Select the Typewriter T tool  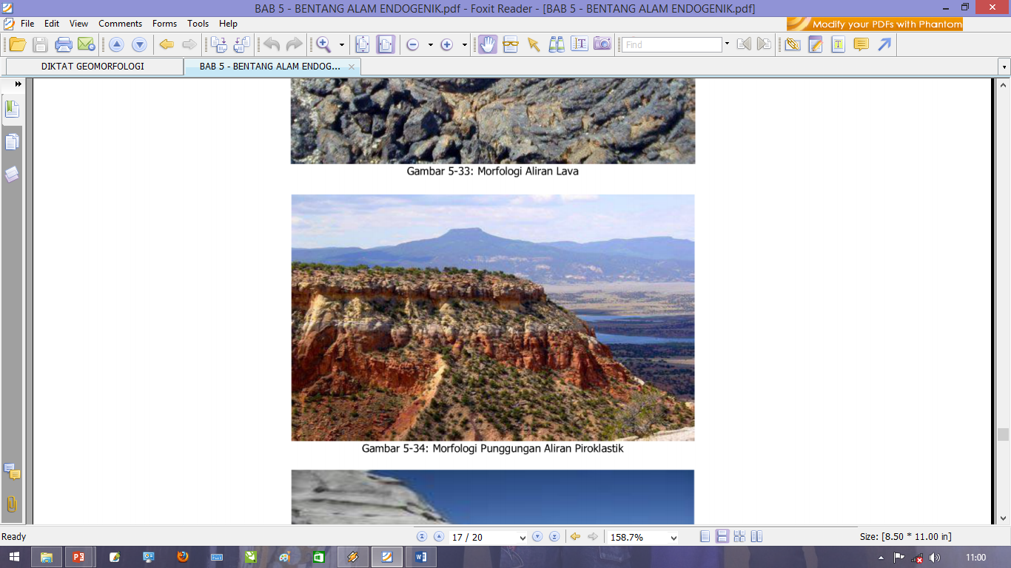pos(838,44)
